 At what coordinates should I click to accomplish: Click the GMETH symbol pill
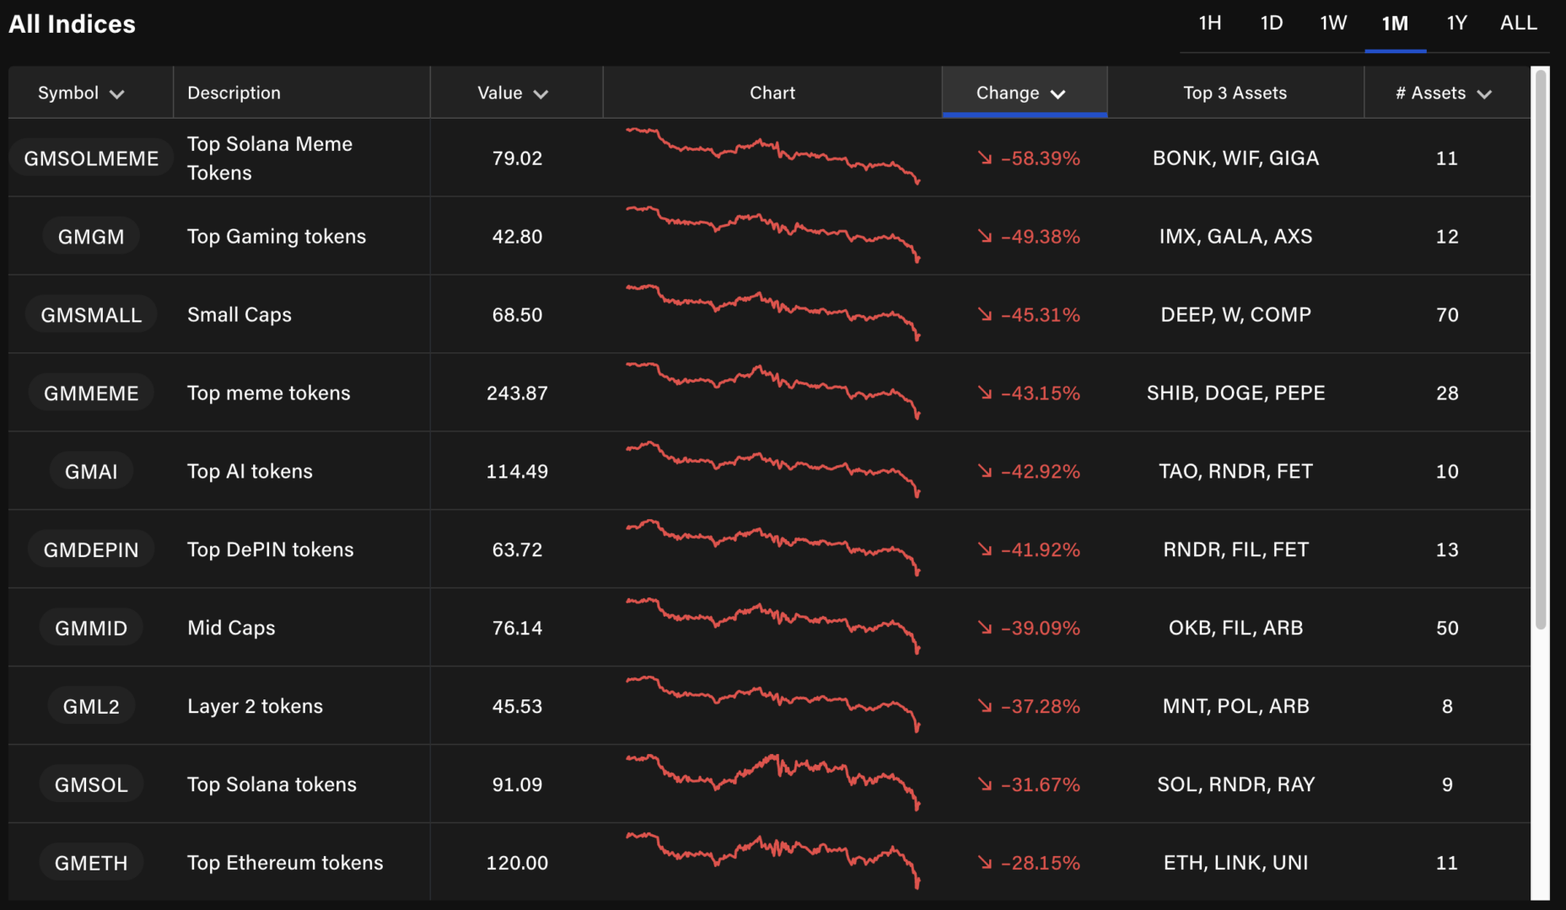coord(91,863)
